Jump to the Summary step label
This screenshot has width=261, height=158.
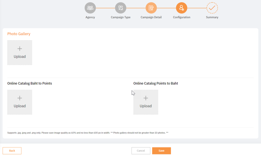[212, 17]
